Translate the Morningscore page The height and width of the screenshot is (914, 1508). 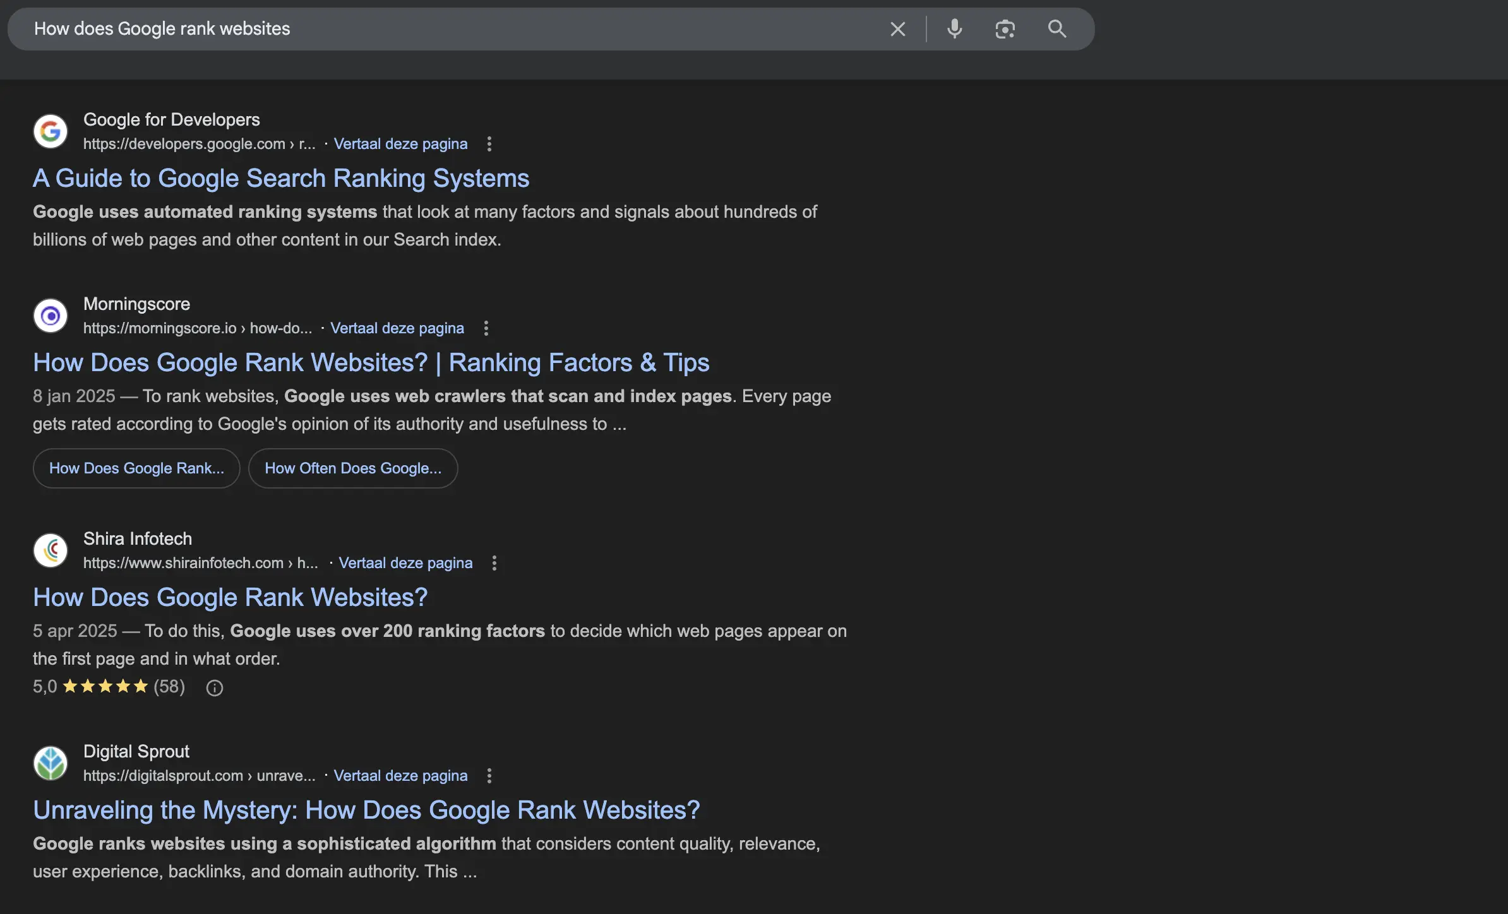tap(397, 328)
